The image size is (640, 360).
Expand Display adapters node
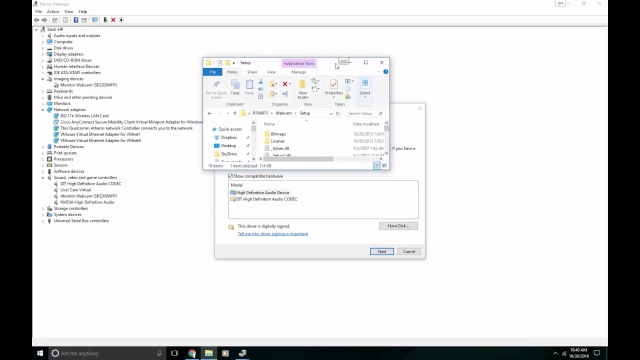[x=43, y=54]
